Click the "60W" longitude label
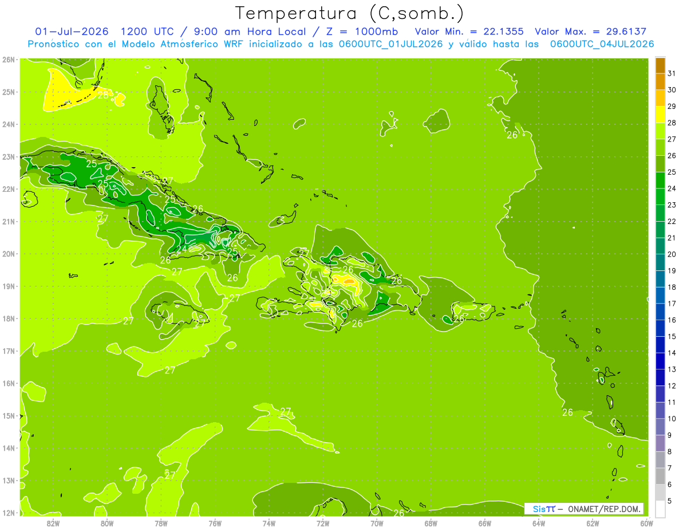Image resolution: width=687 pixels, height=531 pixels. coord(646,522)
